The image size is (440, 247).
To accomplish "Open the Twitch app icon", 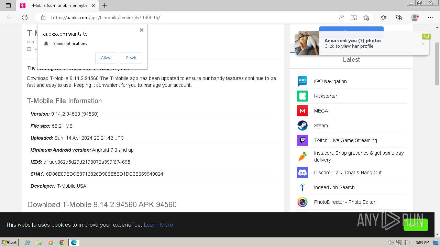I will 302,140.
